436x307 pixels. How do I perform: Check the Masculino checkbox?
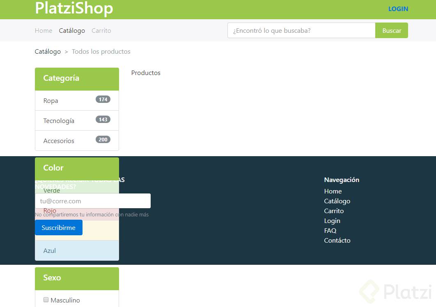(x=46, y=300)
